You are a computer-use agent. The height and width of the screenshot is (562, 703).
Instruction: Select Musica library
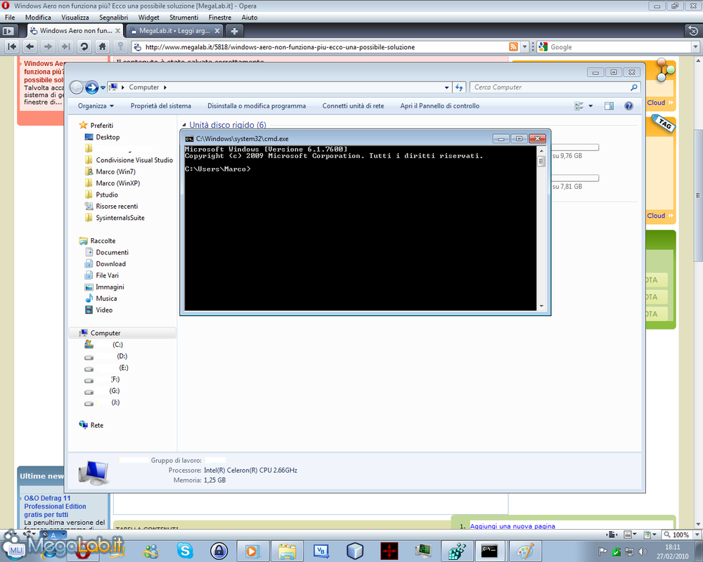[106, 299]
